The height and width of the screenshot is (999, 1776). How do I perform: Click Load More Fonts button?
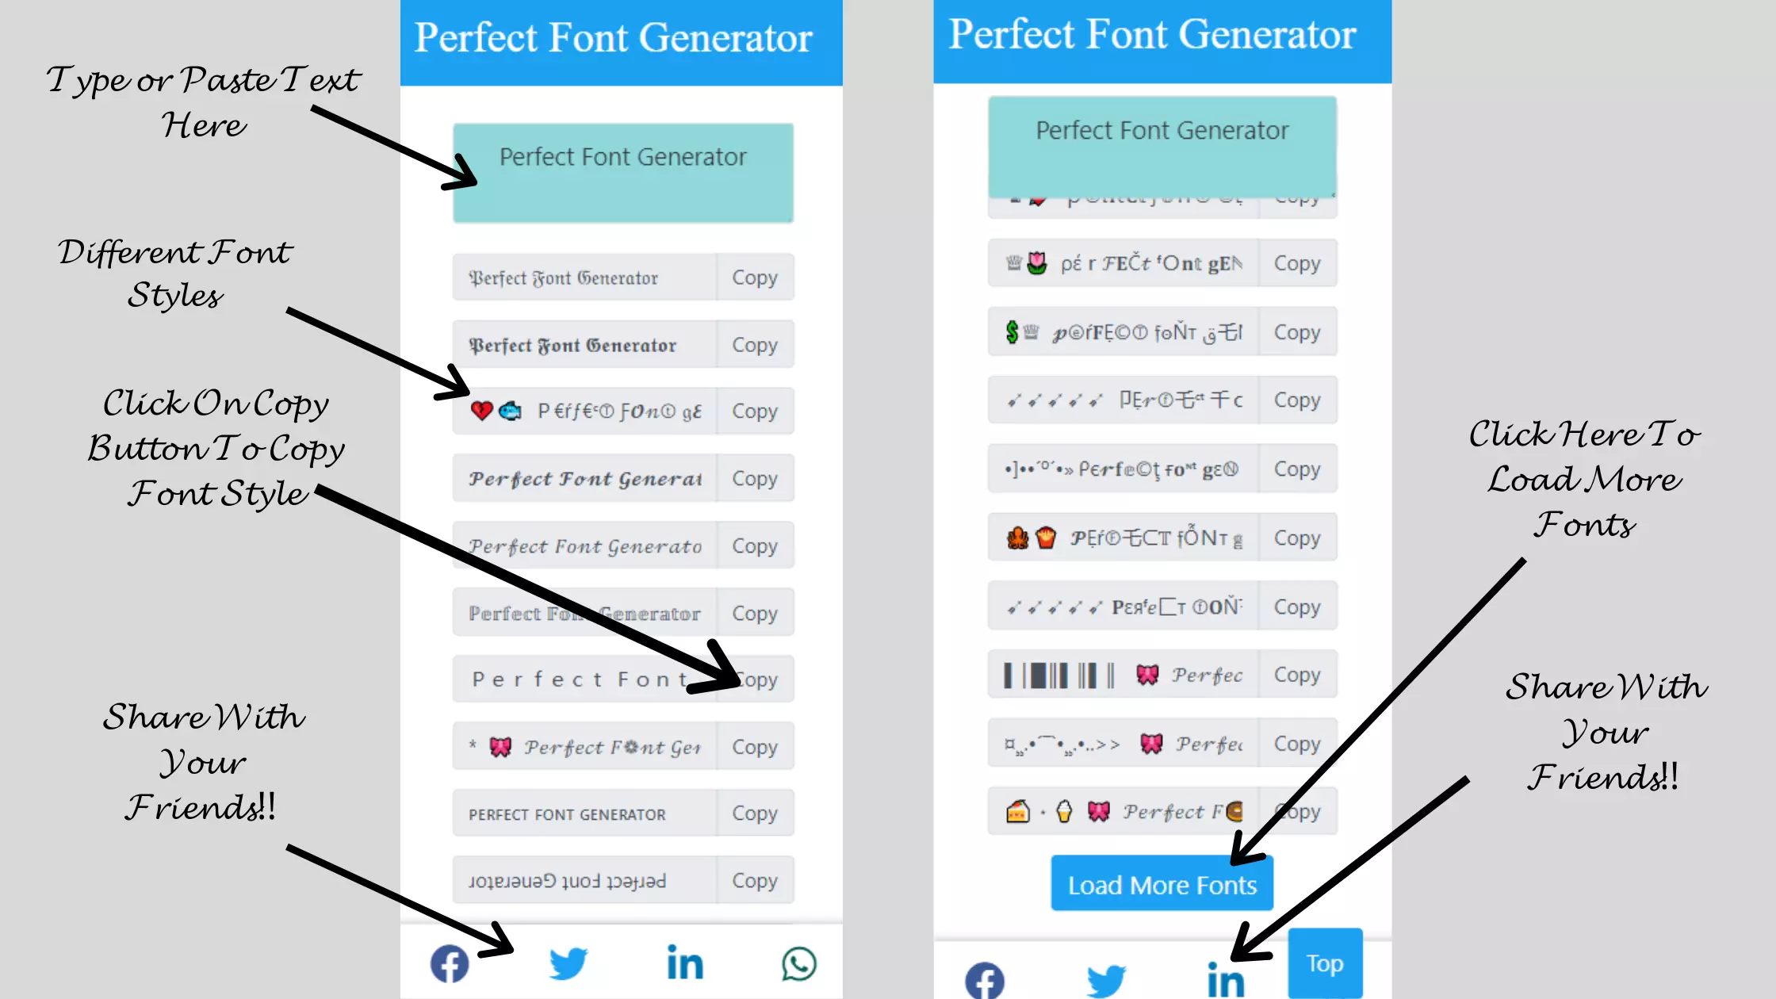[1162, 884]
